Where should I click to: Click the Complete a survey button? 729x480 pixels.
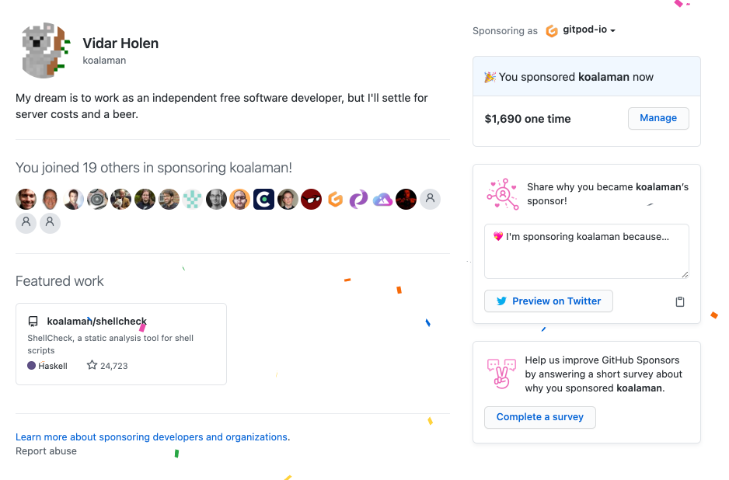539,417
